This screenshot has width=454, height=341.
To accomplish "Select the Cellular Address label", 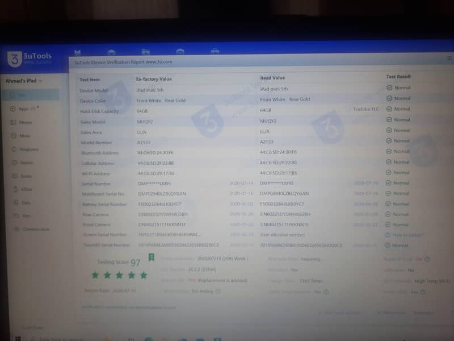I will click(x=98, y=164).
